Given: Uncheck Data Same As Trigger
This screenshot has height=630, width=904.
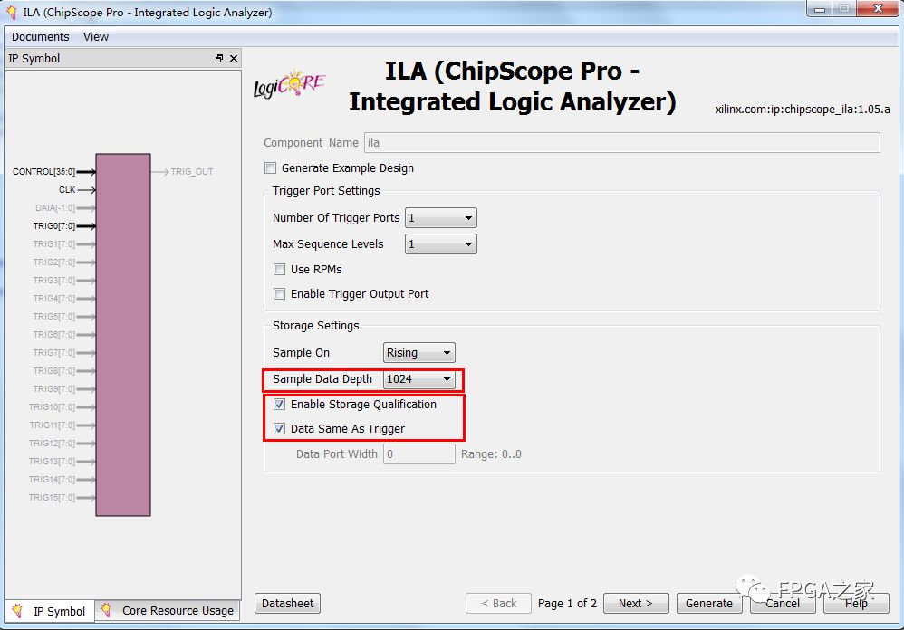Looking at the screenshot, I should click(280, 428).
